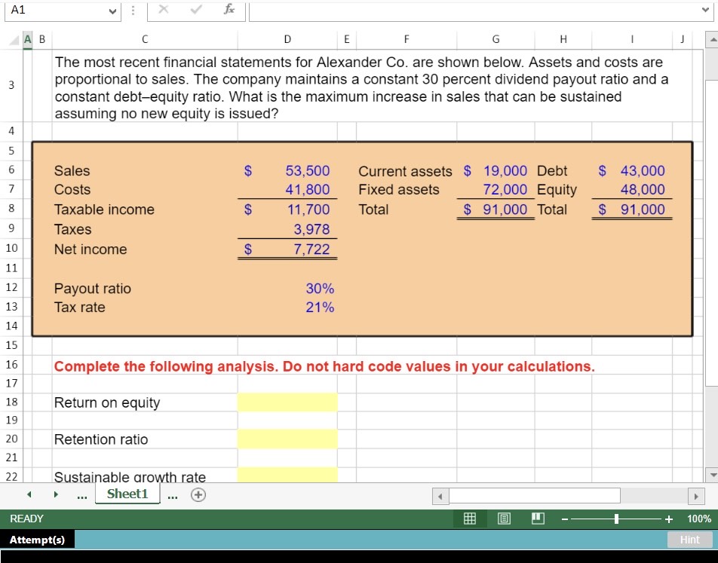Add a new worksheet with the plus icon
Screen dimensions: 718x563
coord(197,495)
